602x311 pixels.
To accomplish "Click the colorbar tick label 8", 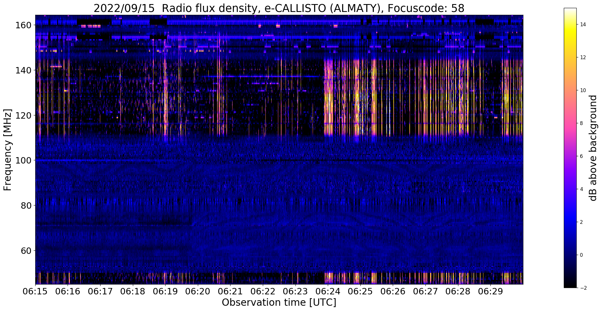I will 582,123.
